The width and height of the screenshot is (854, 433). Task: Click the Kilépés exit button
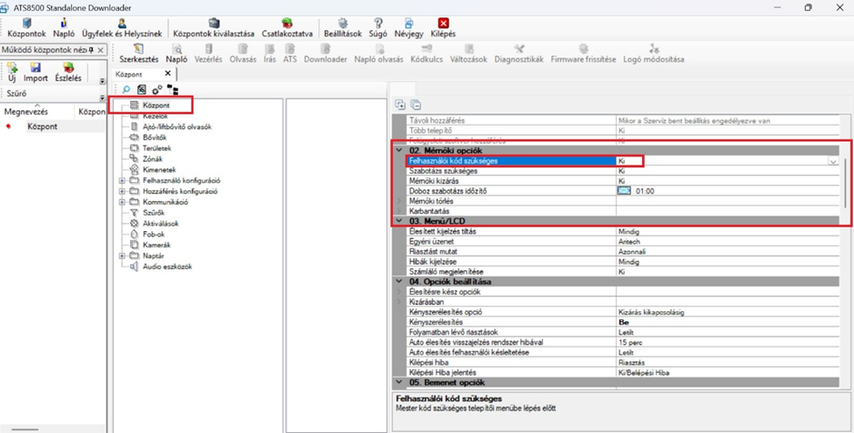click(x=443, y=24)
